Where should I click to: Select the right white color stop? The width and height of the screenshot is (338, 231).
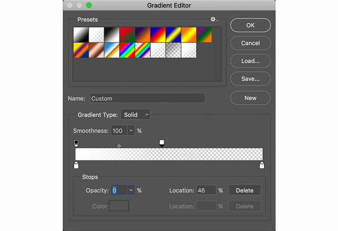click(x=262, y=165)
